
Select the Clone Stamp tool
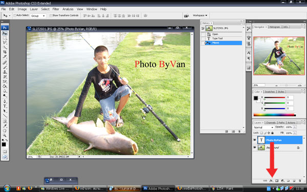[x=5, y=72]
